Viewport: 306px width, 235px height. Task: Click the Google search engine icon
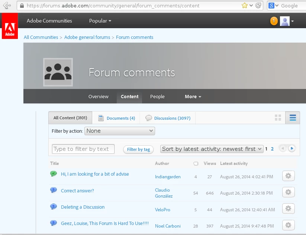pos(271,6)
